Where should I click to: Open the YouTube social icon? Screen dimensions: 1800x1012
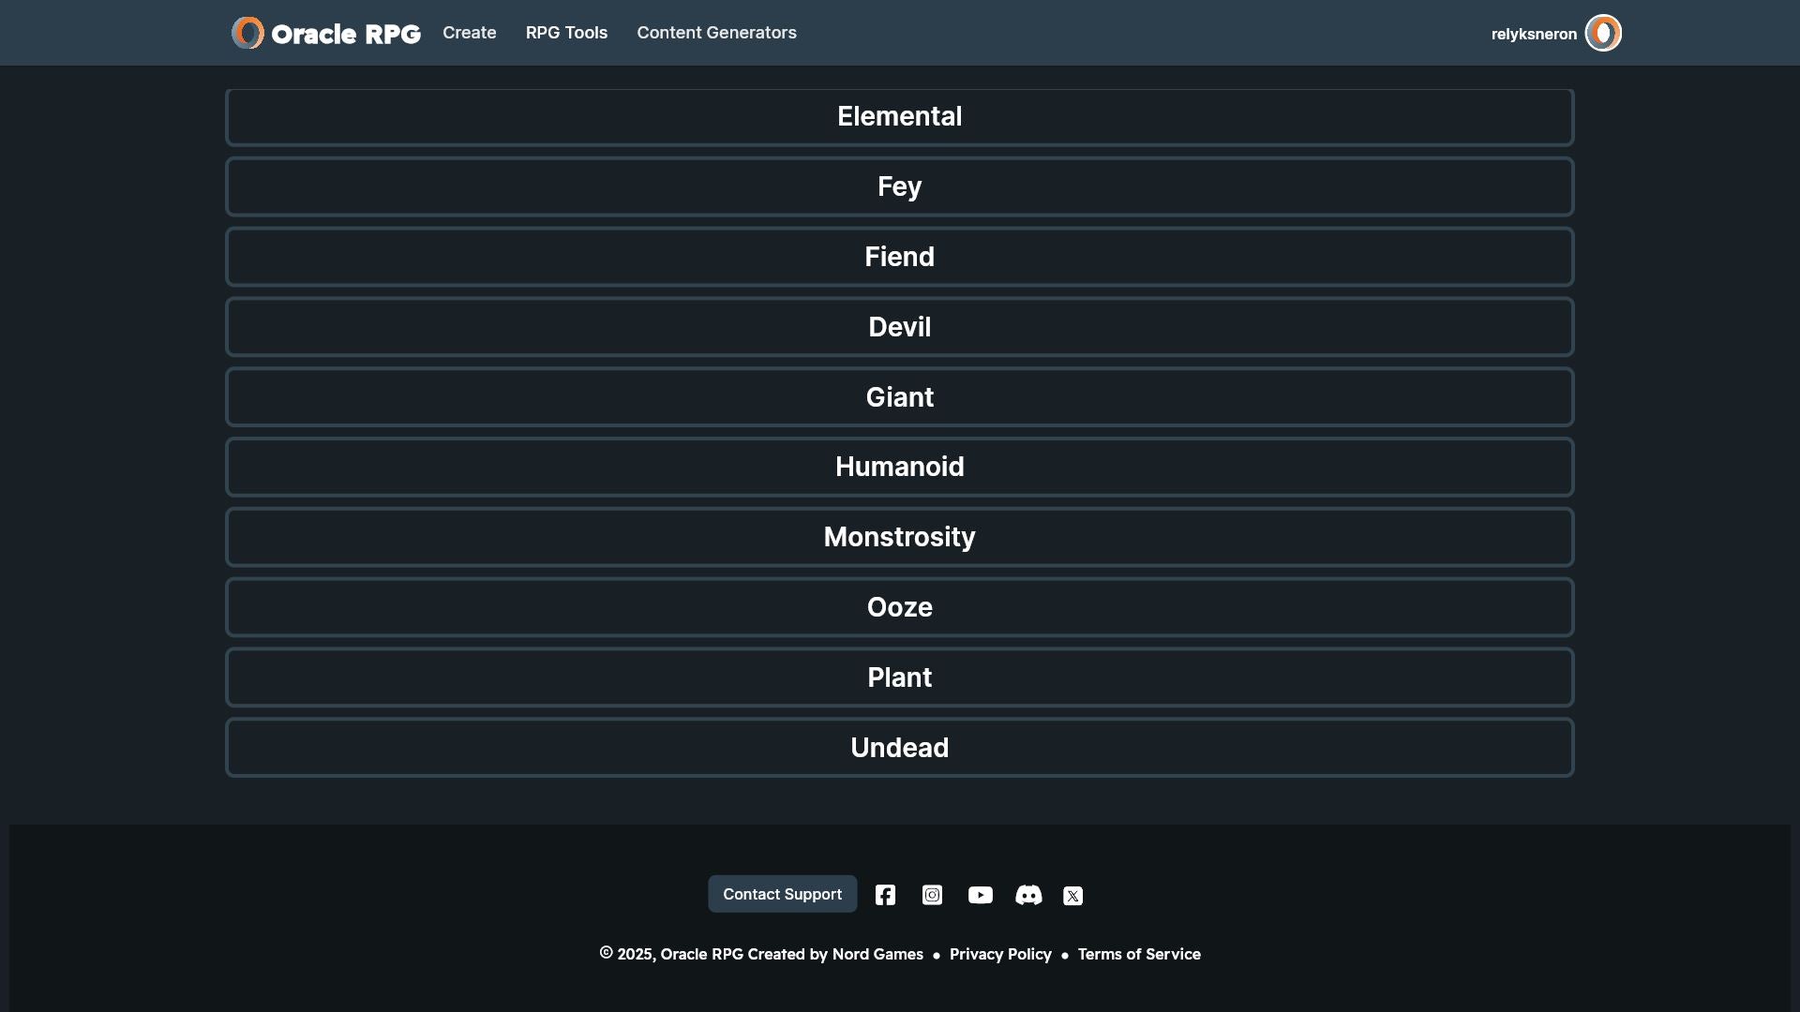click(x=980, y=895)
